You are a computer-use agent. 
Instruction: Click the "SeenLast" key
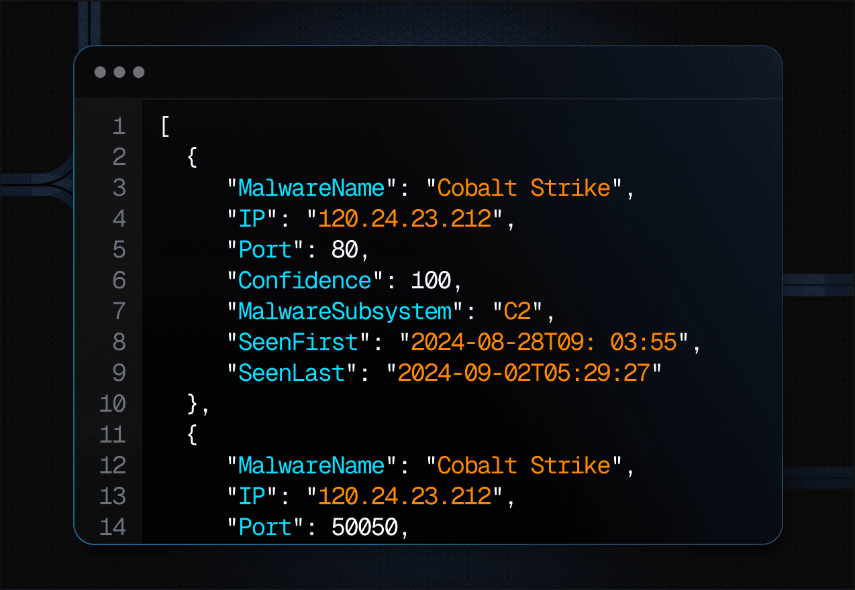(x=293, y=373)
